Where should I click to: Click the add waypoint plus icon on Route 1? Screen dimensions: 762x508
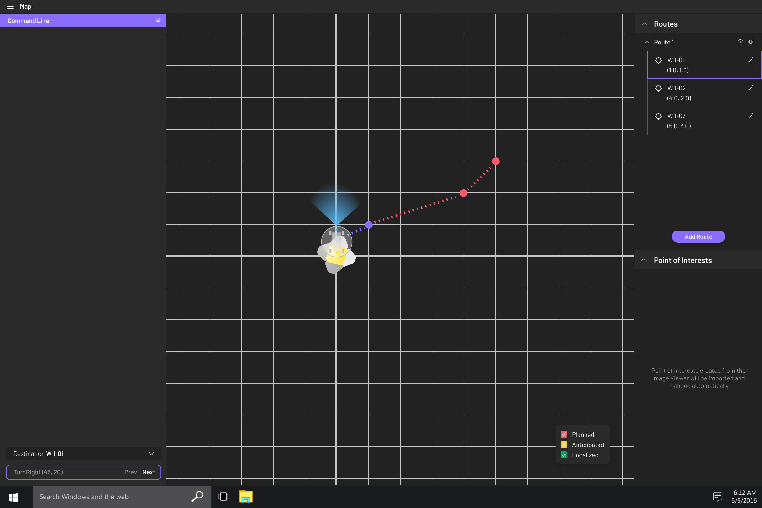pyautogui.click(x=740, y=42)
